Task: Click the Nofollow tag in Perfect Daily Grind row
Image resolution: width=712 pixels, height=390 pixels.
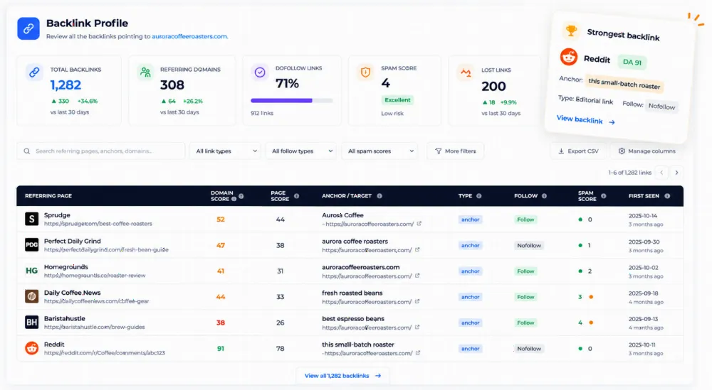Action: 529,246
